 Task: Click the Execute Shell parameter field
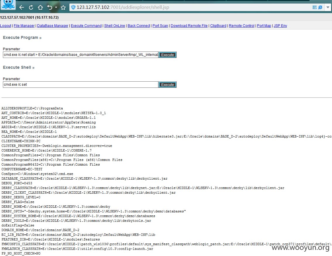coord(81,85)
